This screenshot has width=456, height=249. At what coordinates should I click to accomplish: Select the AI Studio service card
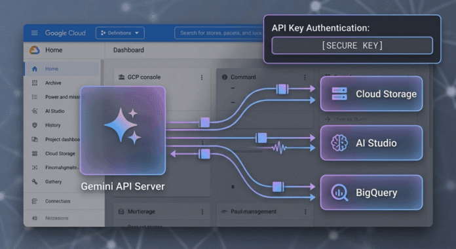(x=371, y=143)
